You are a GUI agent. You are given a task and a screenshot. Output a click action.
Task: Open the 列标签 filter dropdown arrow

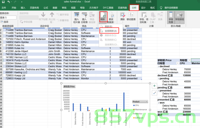click(190, 60)
